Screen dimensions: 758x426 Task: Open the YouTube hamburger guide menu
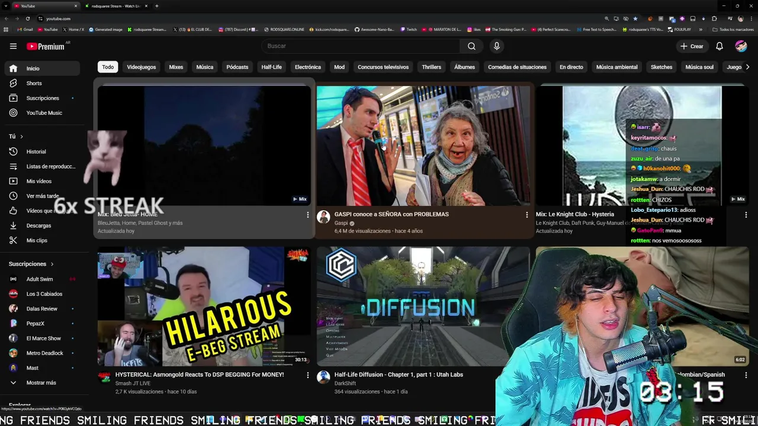[x=13, y=46]
